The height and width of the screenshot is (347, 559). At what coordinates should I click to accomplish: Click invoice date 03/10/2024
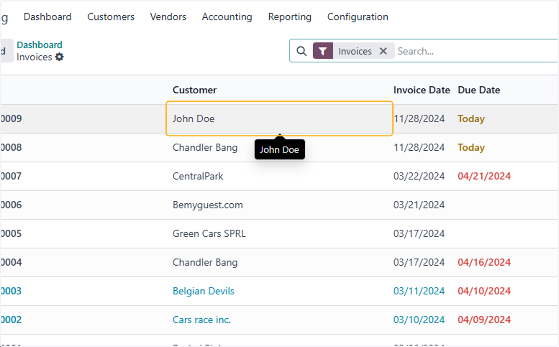(419, 320)
